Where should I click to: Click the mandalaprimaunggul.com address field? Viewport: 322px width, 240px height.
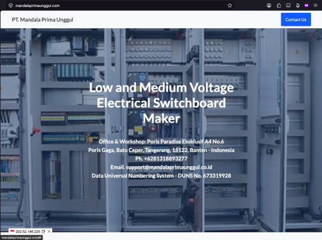point(120,6)
